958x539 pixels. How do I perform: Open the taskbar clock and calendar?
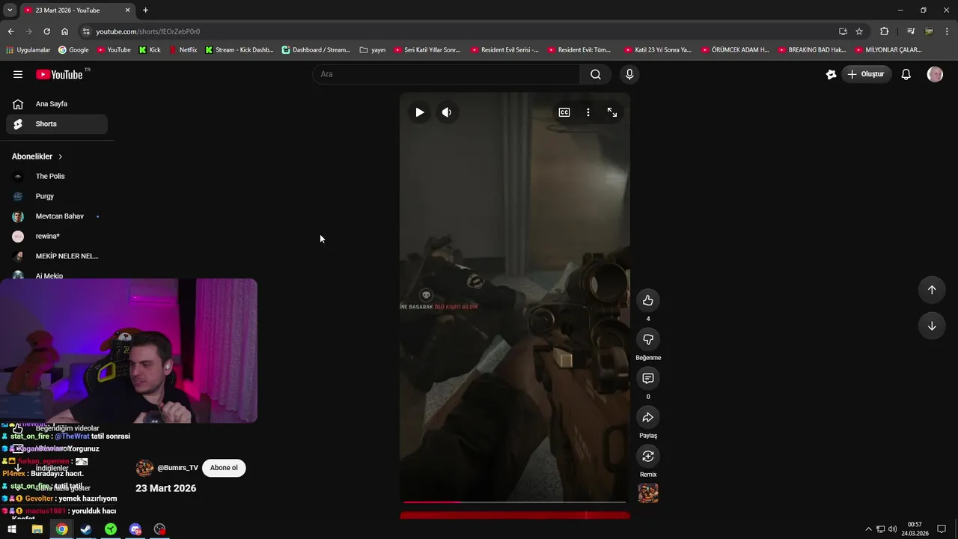pyautogui.click(x=915, y=529)
